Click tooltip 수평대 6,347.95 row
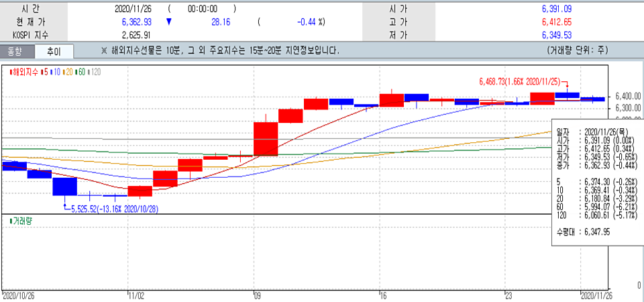 [x=583, y=232]
